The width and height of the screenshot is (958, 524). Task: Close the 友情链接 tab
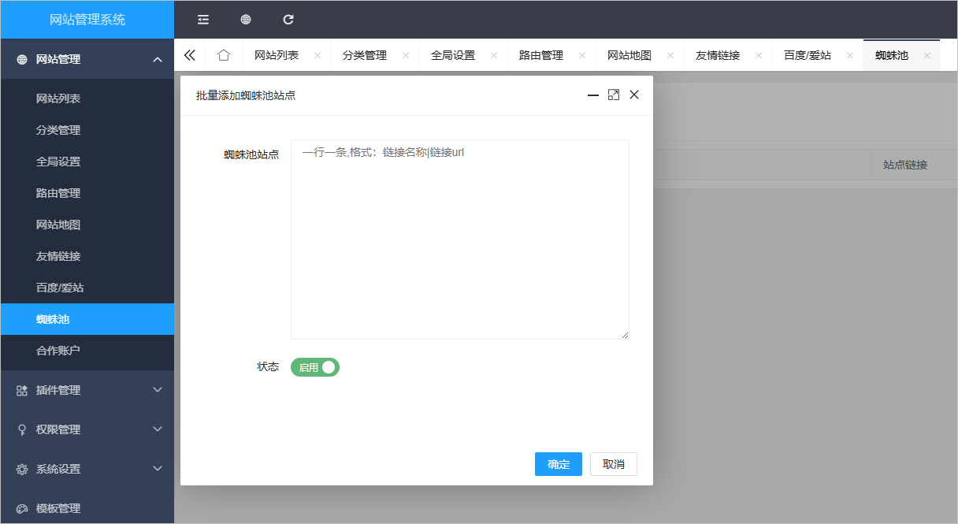click(x=759, y=56)
